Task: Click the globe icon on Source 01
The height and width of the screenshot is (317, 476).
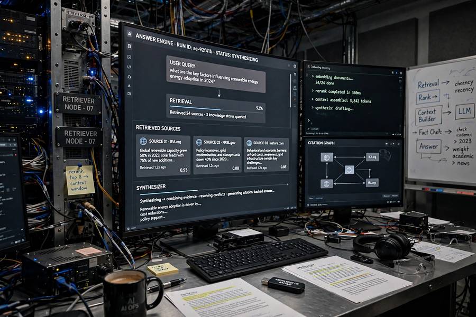Action: click(x=143, y=141)
